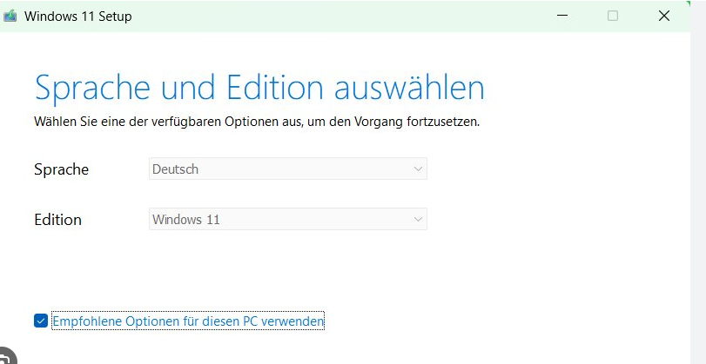Click the 'Wählen Sie eine der verfügbaren Optionen' instruction text

coord(257,122)
